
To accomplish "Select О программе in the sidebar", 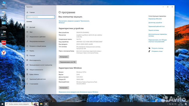I will [40, 84].
